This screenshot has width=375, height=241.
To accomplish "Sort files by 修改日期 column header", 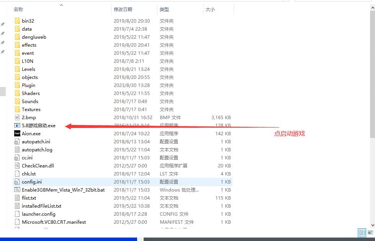I will coord(123,9).
